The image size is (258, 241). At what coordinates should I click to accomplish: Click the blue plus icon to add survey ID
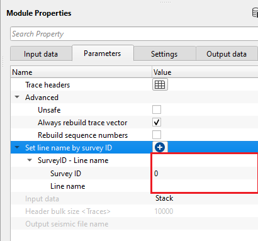(160, 147)
